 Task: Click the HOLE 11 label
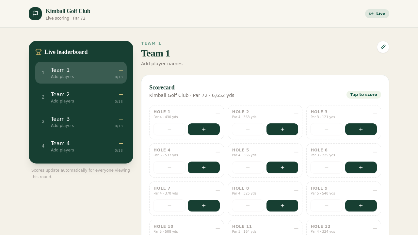click(x=242, y=227)
